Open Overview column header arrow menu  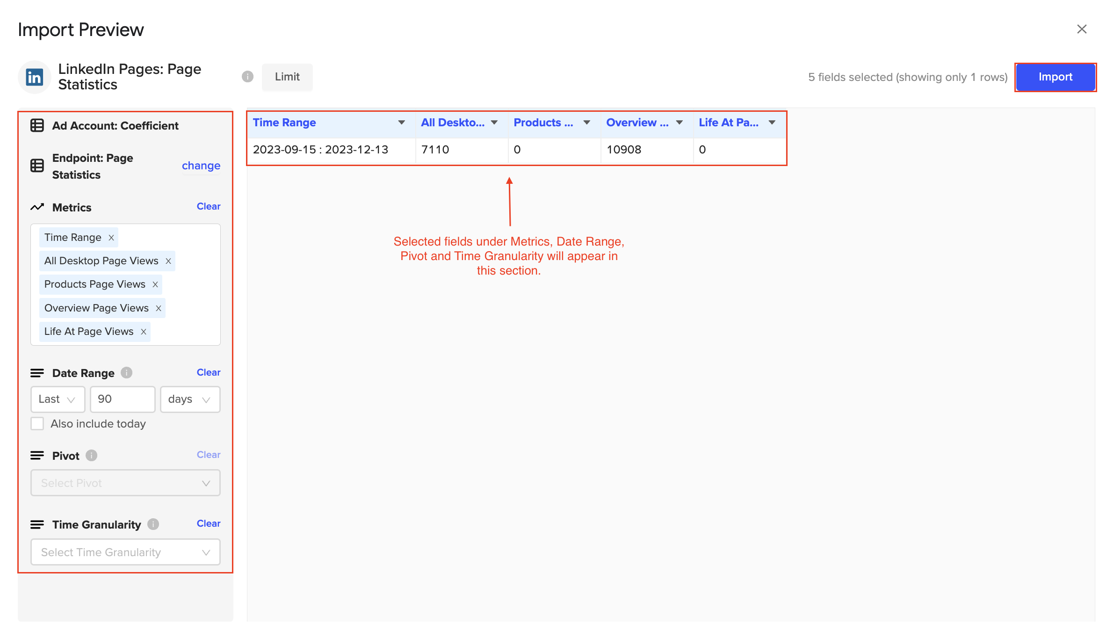point(680,123)
